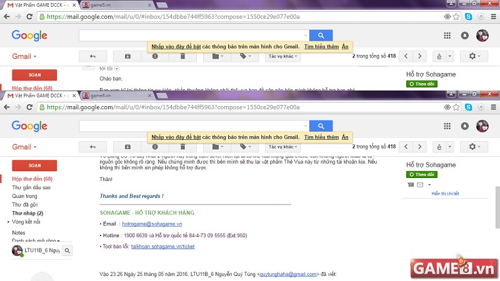Click the quytunghaha@gmail.com address link
500x281 pixels.
[288, 274]
